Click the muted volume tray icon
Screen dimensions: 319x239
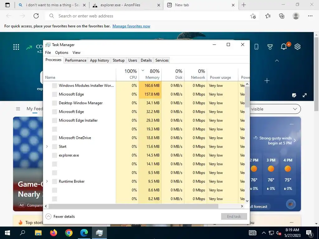(x=279, y=233)
